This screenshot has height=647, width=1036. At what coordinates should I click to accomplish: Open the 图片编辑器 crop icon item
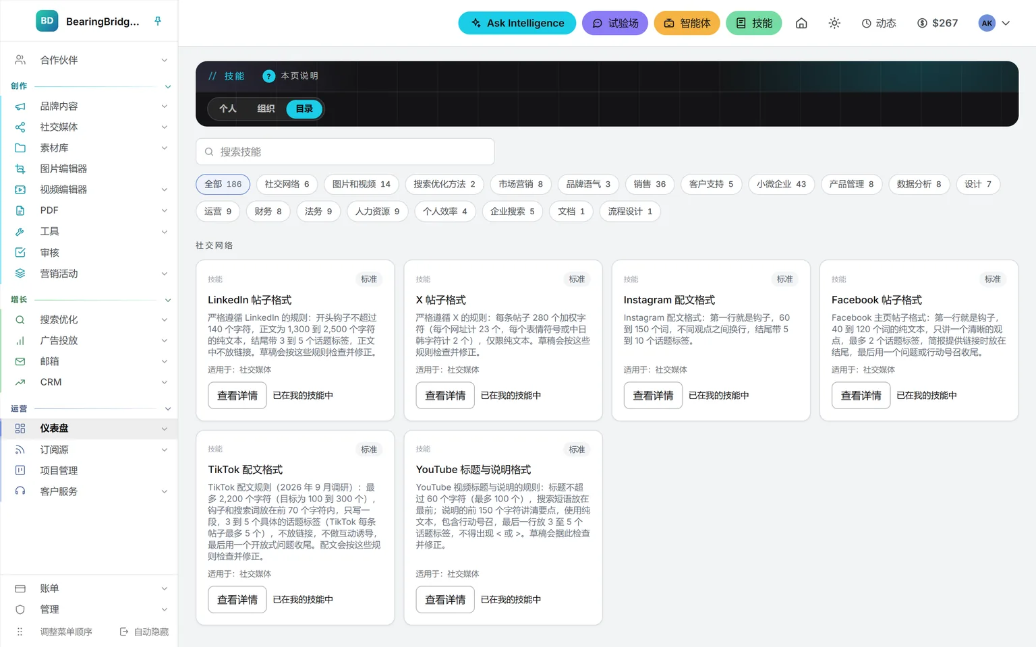click(20, 168)
